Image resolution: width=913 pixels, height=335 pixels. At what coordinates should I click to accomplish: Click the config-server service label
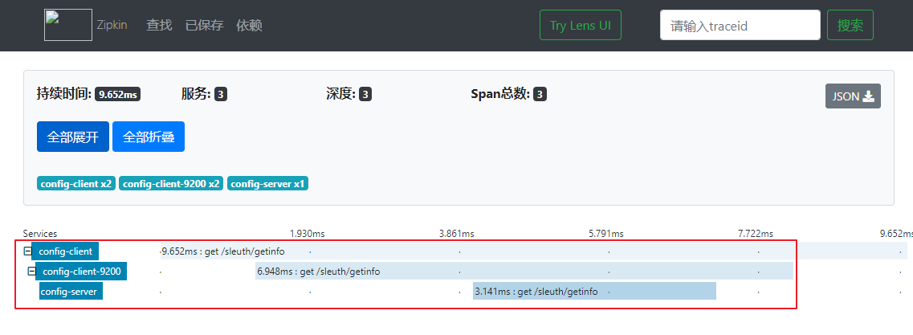[x=71, y=291]
